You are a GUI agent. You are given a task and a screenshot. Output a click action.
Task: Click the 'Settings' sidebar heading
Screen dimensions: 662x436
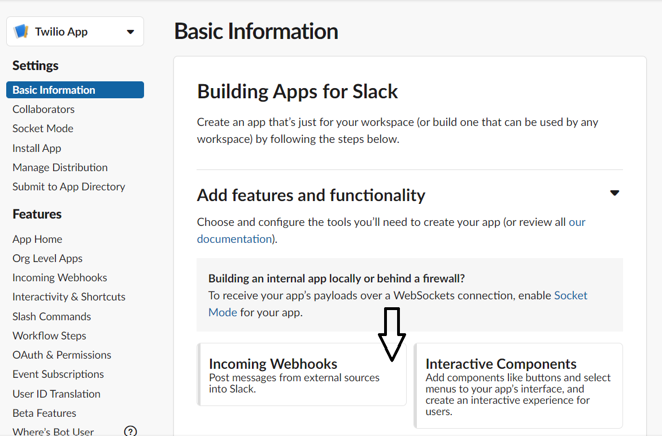[x=36, y=66]
